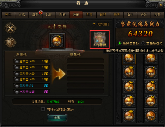The height and width of the screenshot is (127, 165).
Task: Select 英雄装备位 radio option
Action: [143, 43]
